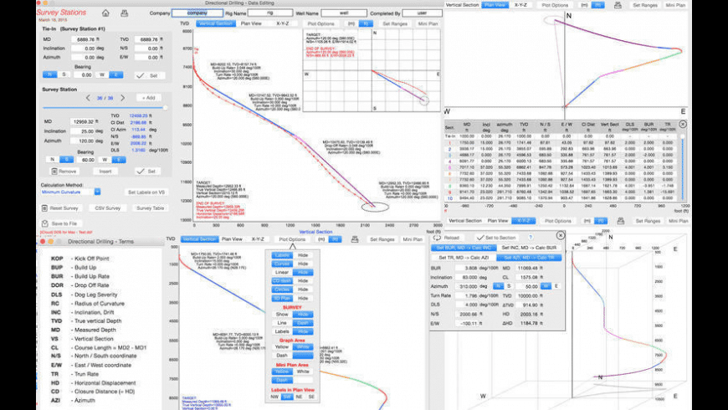Image resolution: width=728 pixels, height=410 pixels.
Task: Select Show under SURVEY in Plot Options
Action: click(282, 315)
